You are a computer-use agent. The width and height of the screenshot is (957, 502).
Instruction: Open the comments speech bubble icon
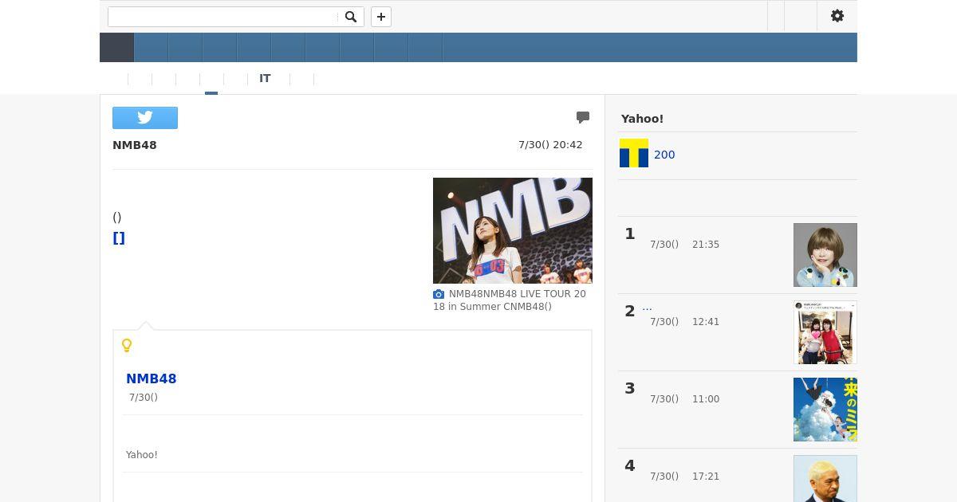(583, 117)
